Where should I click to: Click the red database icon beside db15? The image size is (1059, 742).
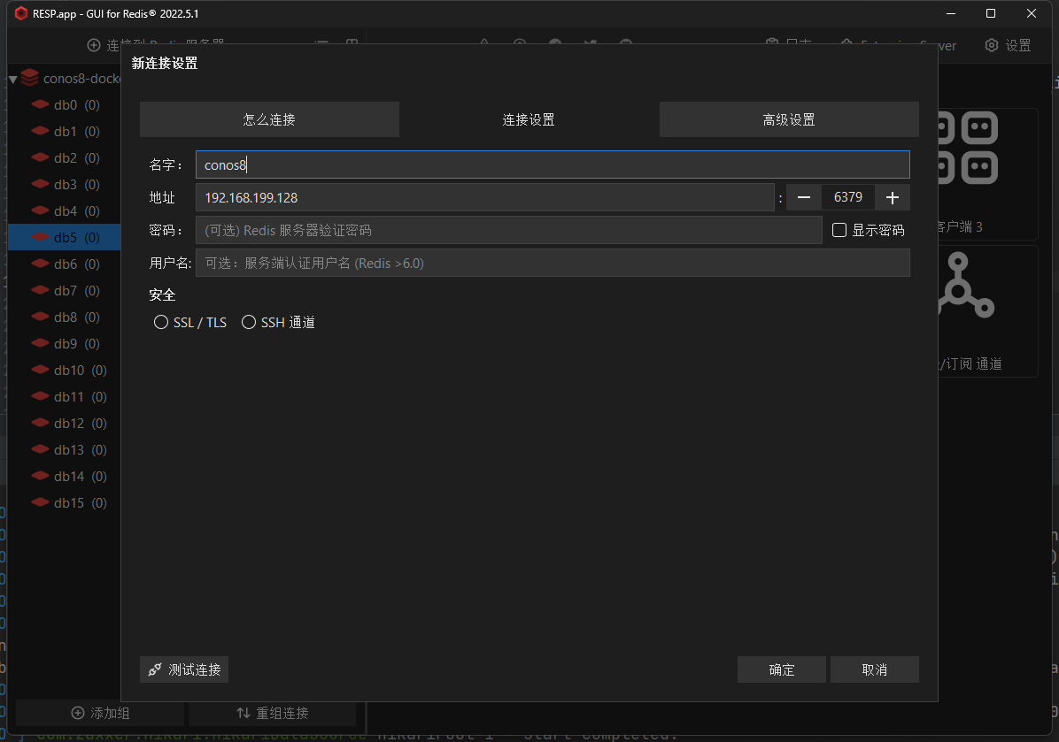coord(41,501)
